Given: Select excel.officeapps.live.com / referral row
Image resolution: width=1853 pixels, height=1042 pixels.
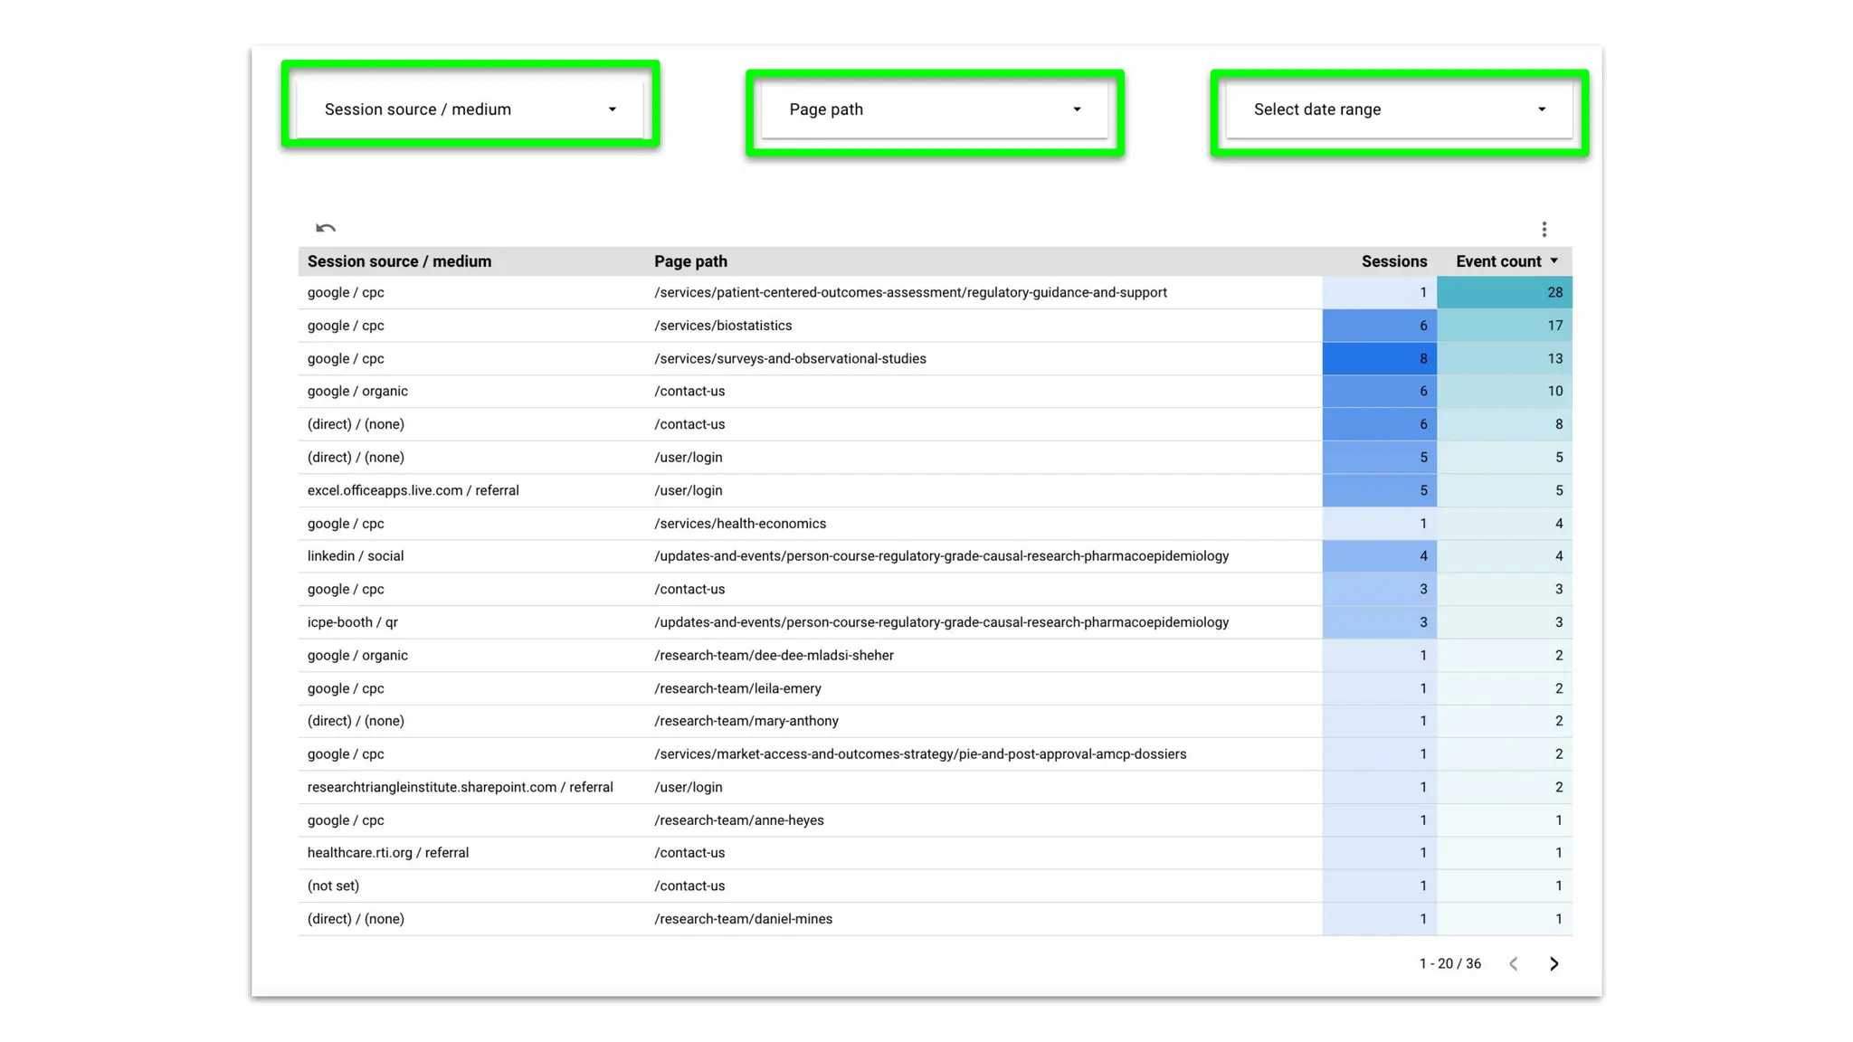Looking at the screenshot, I should (x=413, y=490).
